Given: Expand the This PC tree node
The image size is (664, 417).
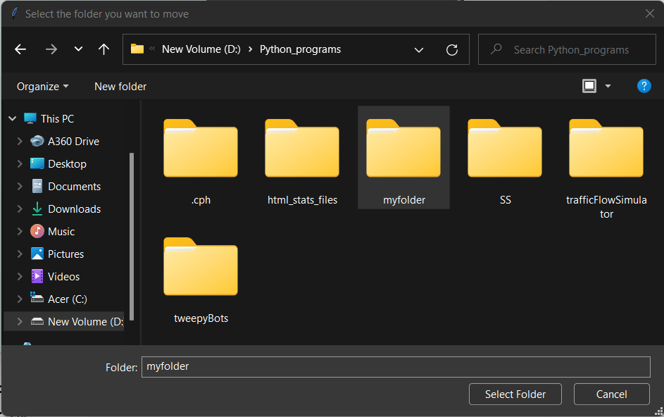Looking at the screenshot, I should click(x=12, y=118).
